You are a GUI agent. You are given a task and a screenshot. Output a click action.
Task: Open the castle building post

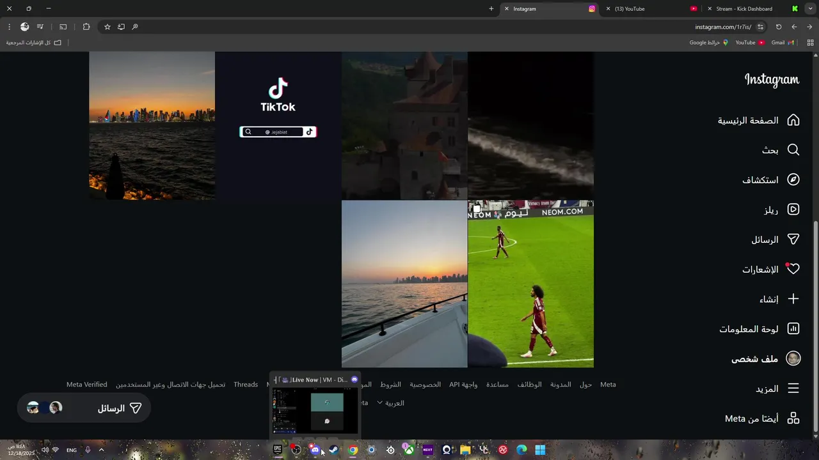(x=404, y=126)
